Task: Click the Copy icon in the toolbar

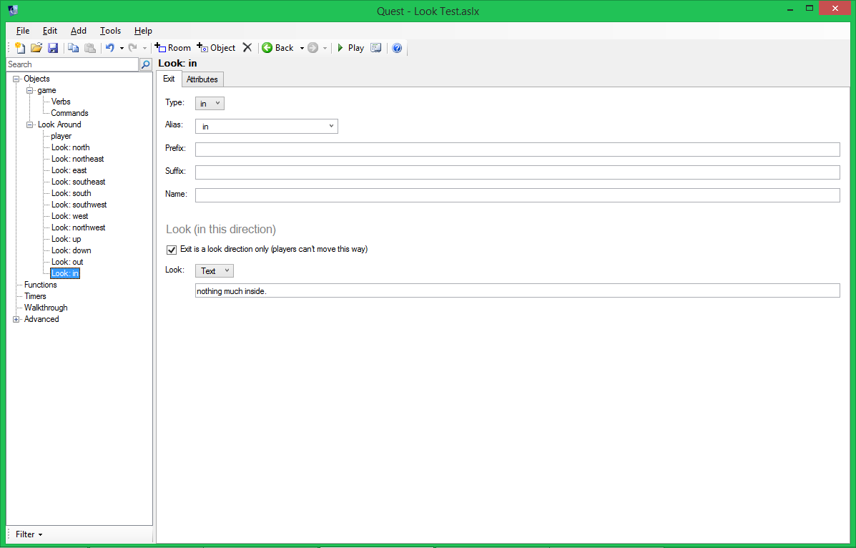Action: click(73, 48)
